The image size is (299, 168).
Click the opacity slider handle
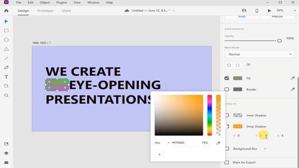point(279,41)
